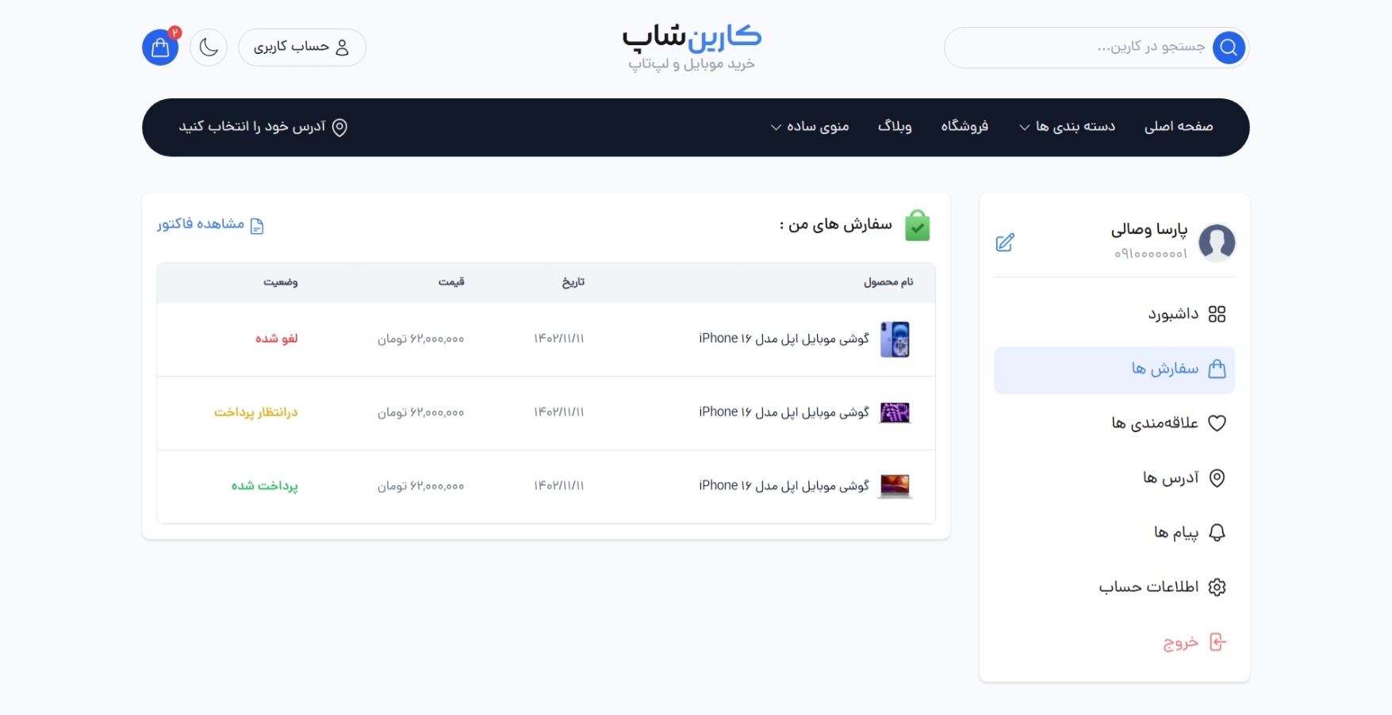Click وضعیت column header
1392x715 pixels.
coord(281,282)
